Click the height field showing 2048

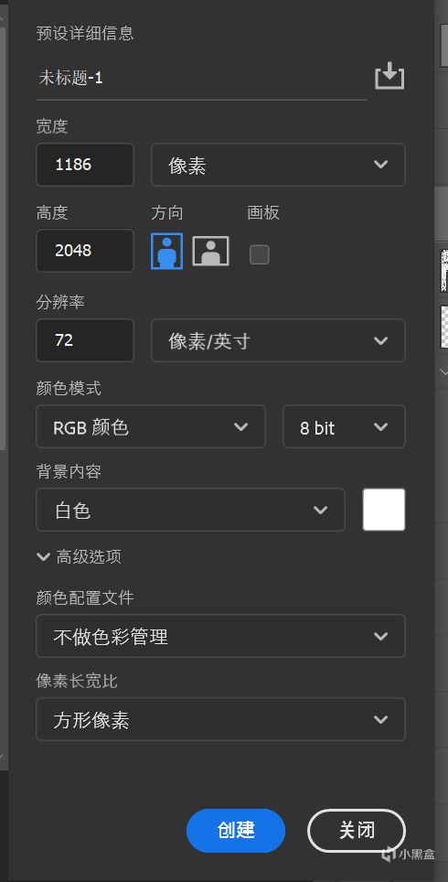(85, 251)
